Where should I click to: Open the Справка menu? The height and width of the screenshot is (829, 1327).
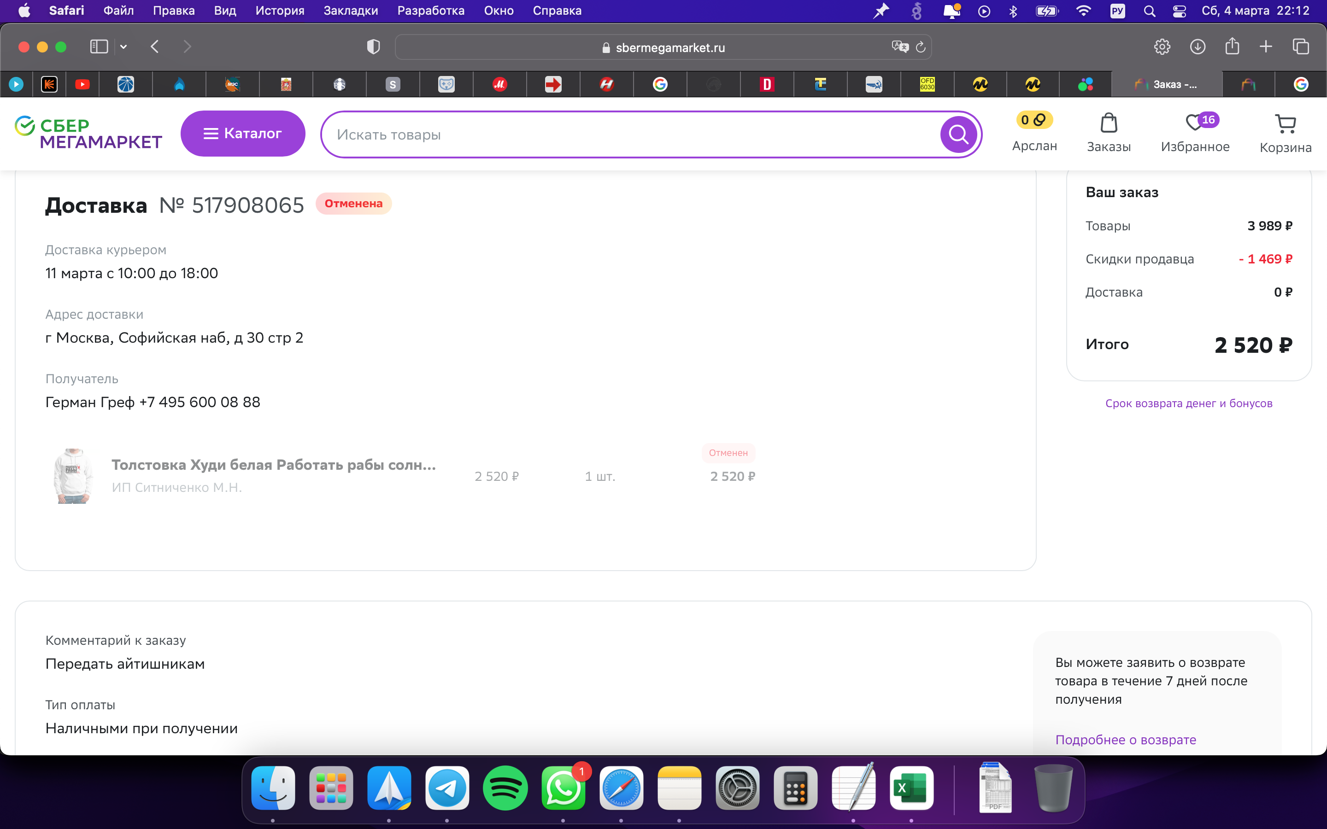tap(557, 11)
